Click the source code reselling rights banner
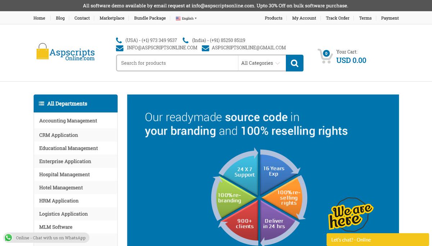The width and height of the screenshot is (432, 246). [x=263, y=170]
